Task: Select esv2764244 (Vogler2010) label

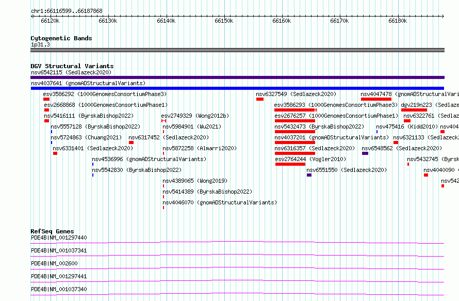Action: [x=310, y=159]
